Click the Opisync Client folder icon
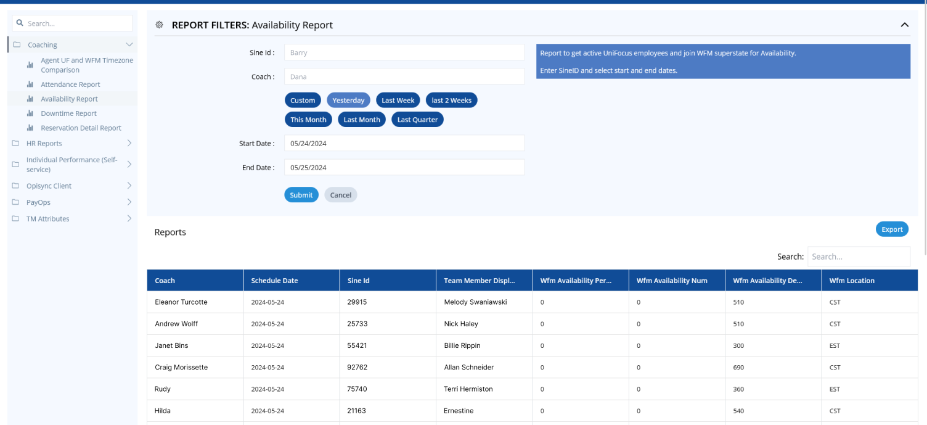The height and width of the screenshot is (425, 927). [x=15, y=186]
